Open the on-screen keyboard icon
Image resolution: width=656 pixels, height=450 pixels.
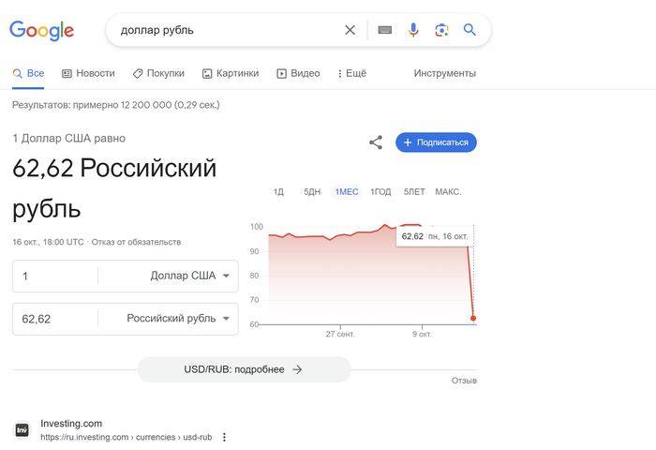(x=384, y=30)
